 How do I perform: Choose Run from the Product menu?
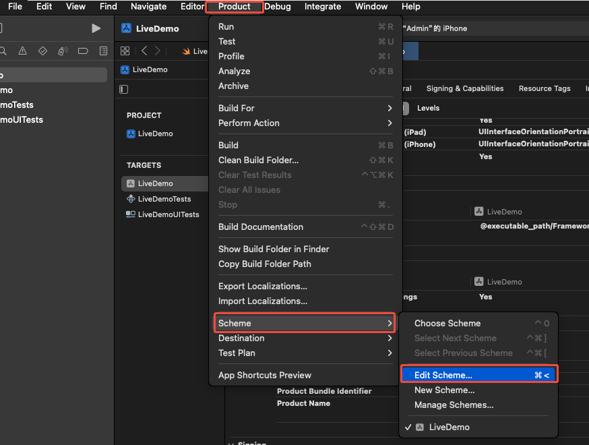(x=305, y=27)
